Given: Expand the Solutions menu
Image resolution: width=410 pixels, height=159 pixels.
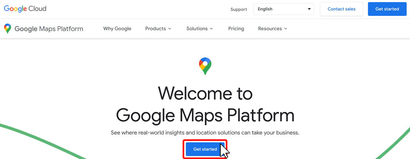Looking at the screenshot, I should [x=200, y=29].
